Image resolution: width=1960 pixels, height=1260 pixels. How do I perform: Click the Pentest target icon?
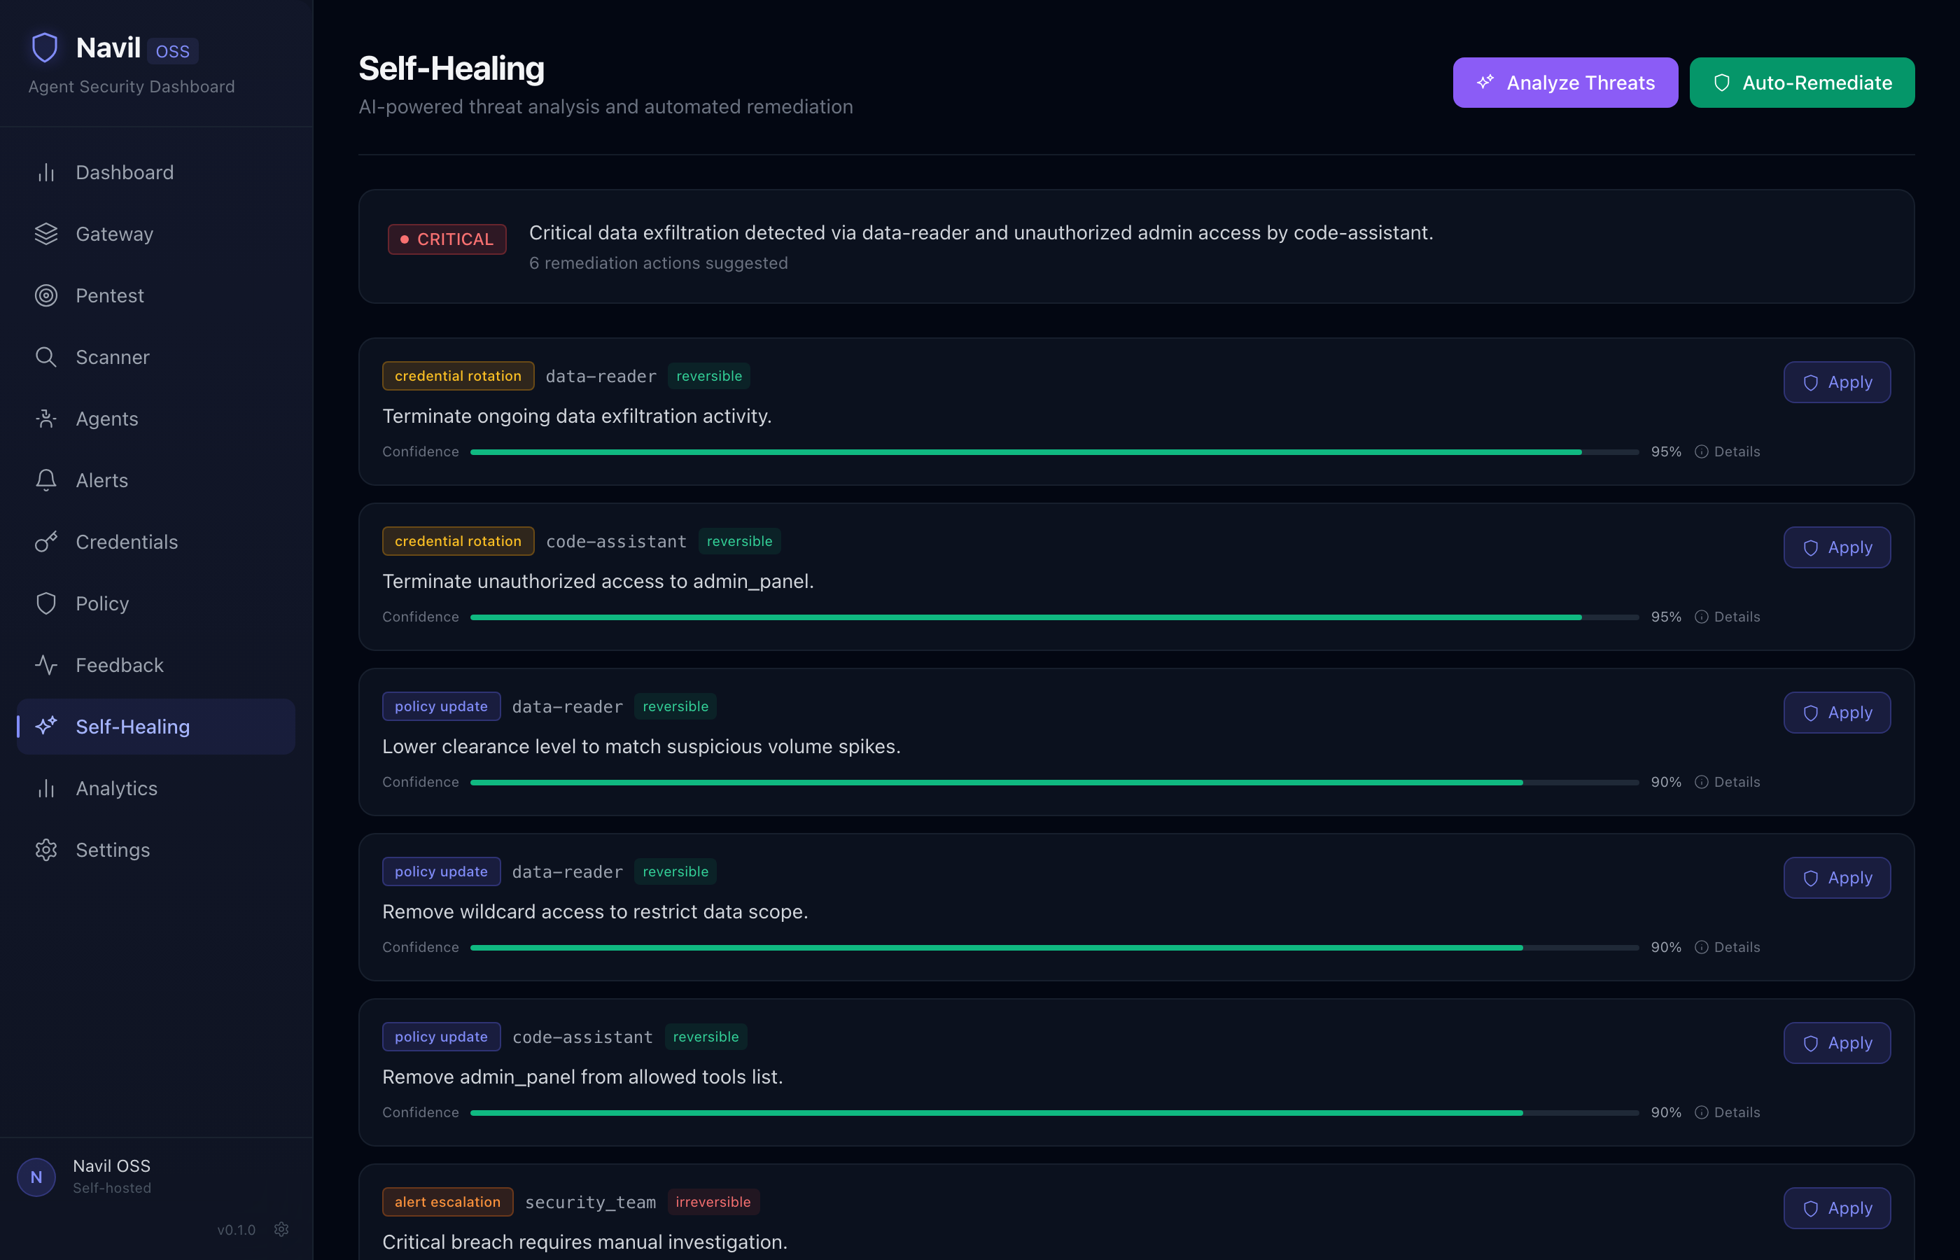click(x=47, y=295)
